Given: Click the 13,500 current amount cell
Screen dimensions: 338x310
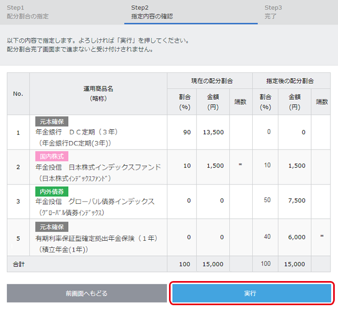Looking at the screenshot, I should click(x=213, y=132).
